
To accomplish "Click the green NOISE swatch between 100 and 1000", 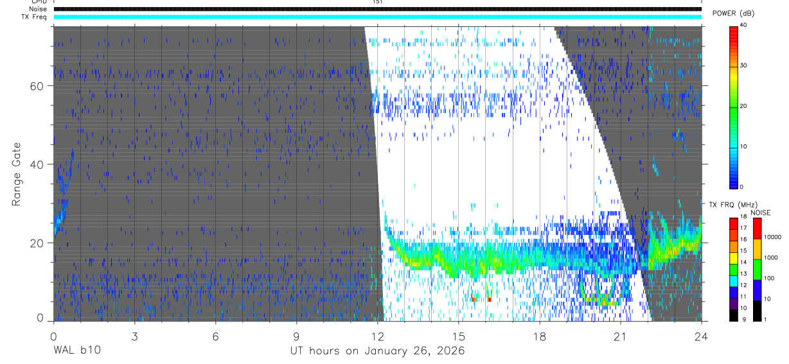I will [x=757, y=270].
